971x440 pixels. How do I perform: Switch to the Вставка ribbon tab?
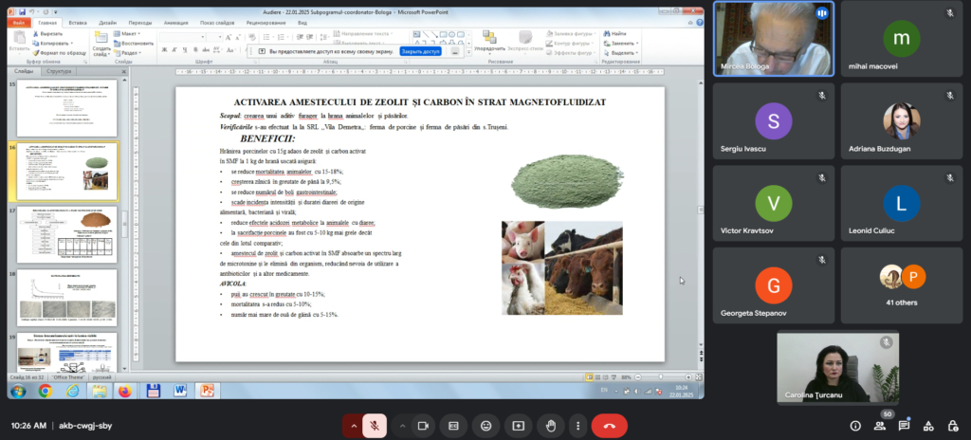(x=79, y=21)
